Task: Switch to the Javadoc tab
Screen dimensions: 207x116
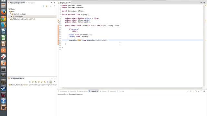Action: tap(72, 91)
